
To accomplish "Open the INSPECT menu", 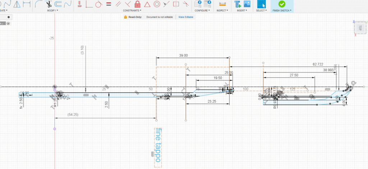I will point(222,10).
